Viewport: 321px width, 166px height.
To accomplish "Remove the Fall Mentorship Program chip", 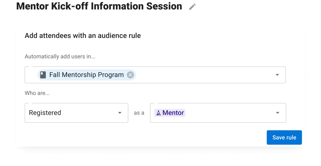I will pos(130,75).
